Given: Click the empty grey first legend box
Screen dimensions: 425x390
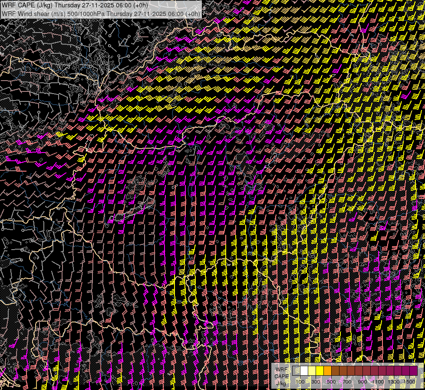Looking at the screenshot, I should (x=297, y=371).
